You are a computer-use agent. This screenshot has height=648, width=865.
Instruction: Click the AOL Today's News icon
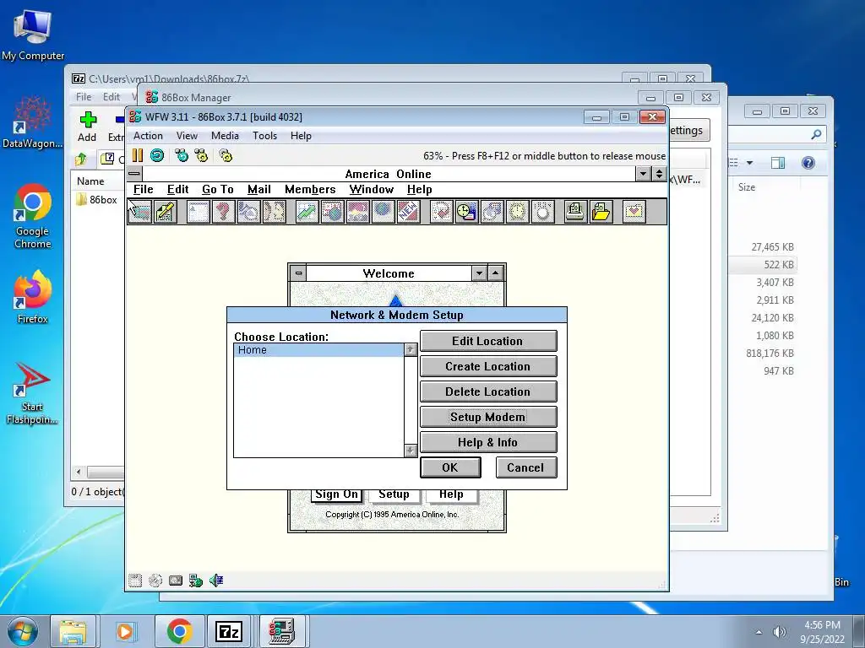(333, 212)
